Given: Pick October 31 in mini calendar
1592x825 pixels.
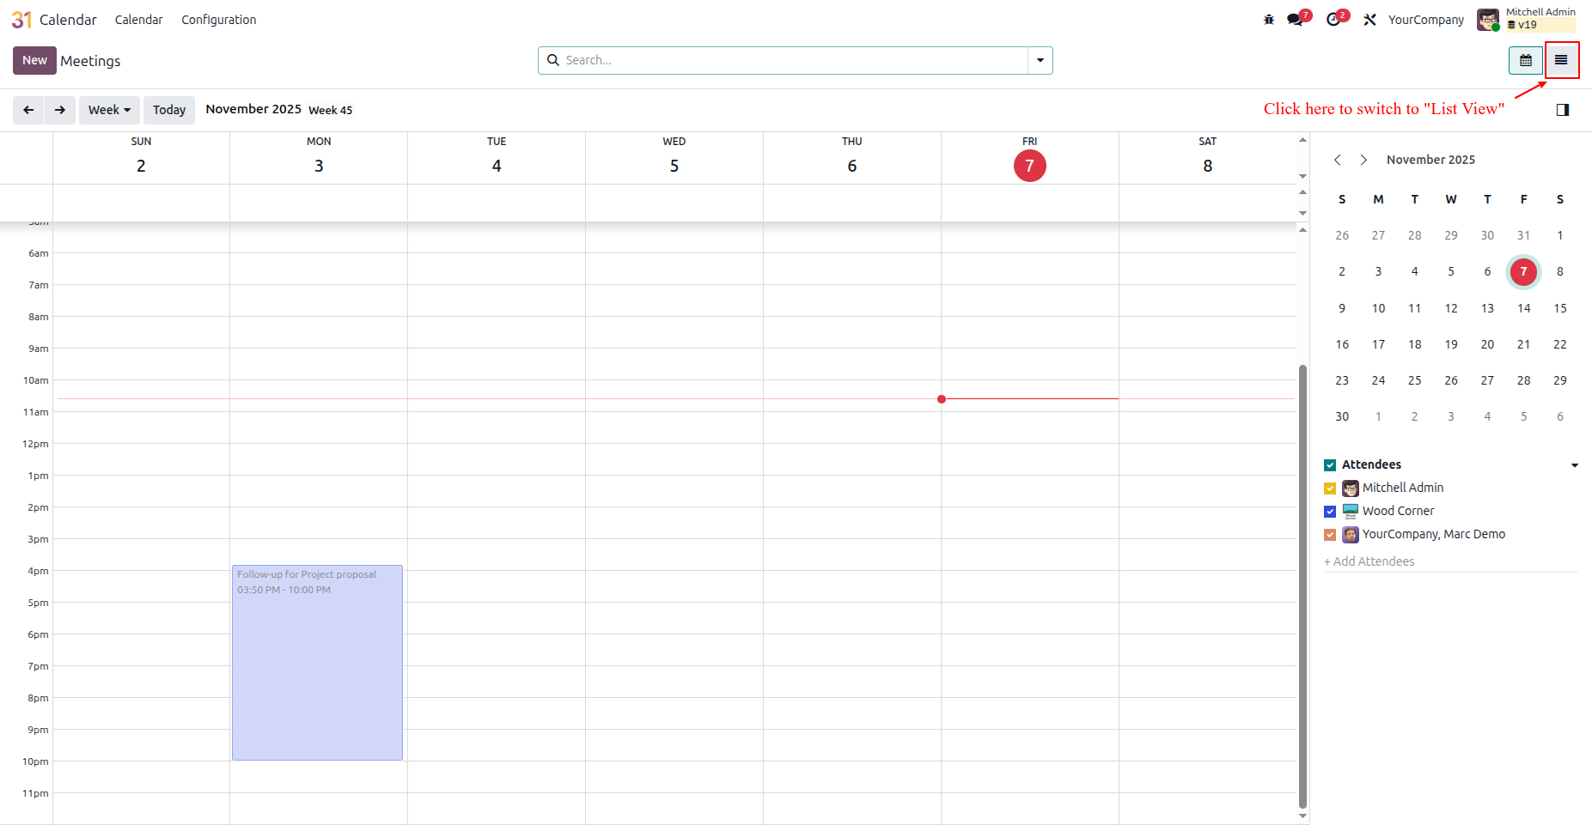Looking at the screenshot, I should [1523, 235].
